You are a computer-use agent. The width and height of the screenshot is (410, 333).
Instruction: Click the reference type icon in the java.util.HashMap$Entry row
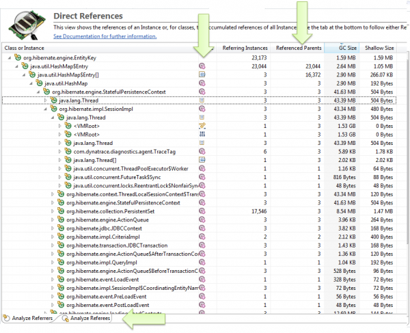click(202, 66)
